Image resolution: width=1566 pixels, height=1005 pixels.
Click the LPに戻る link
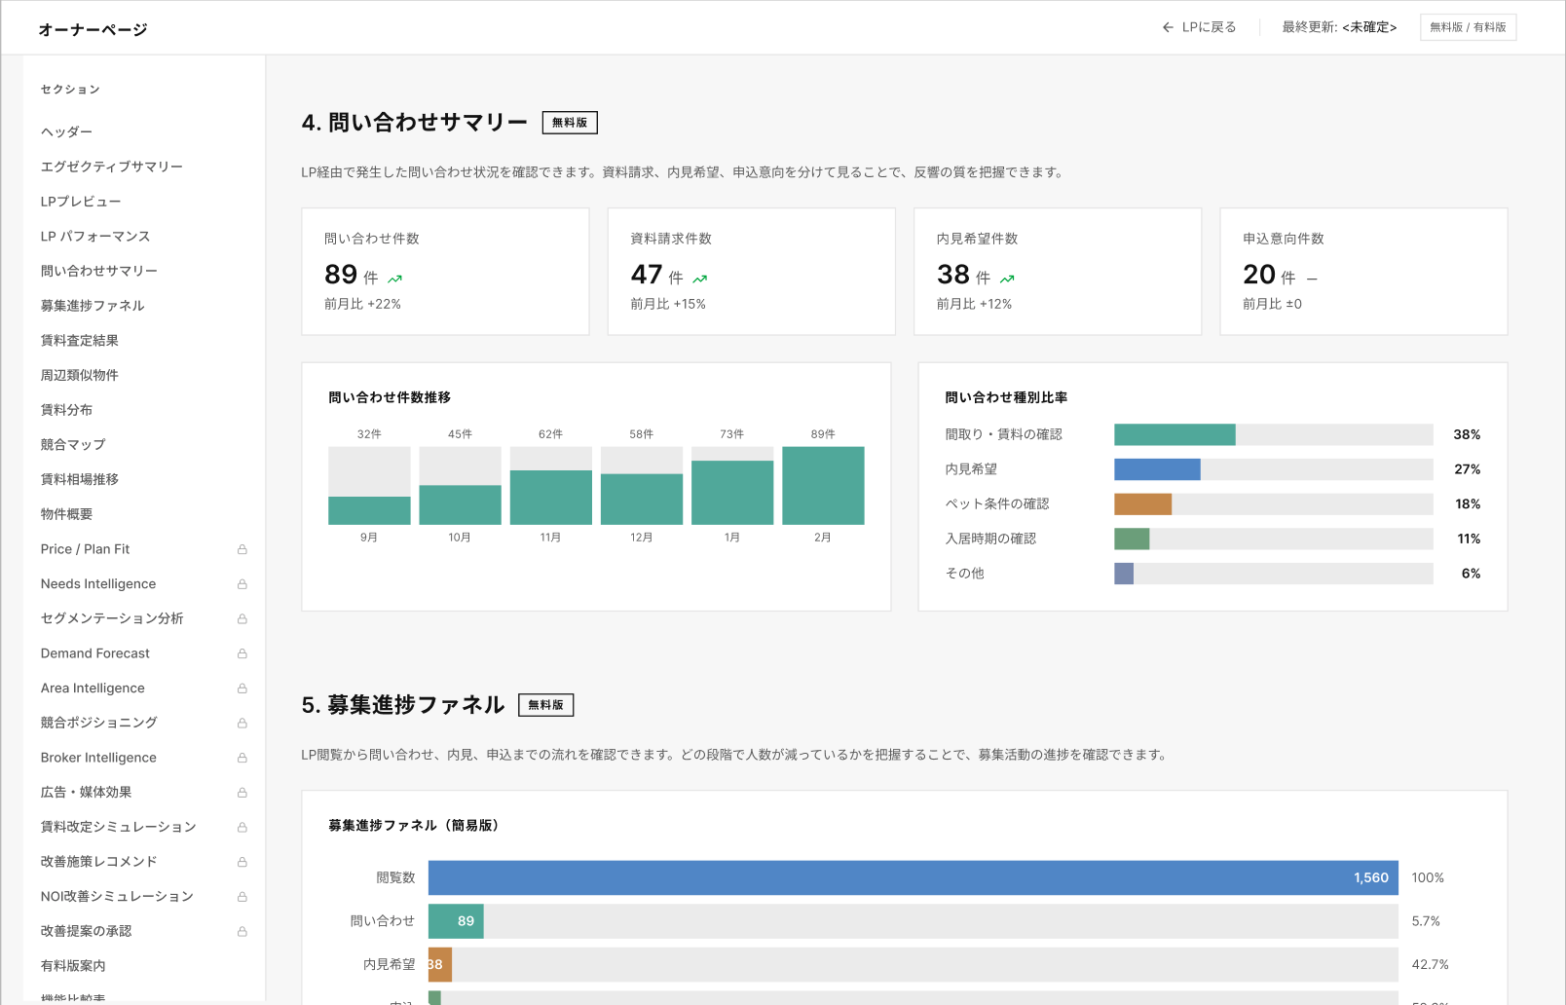point(1199,27)
